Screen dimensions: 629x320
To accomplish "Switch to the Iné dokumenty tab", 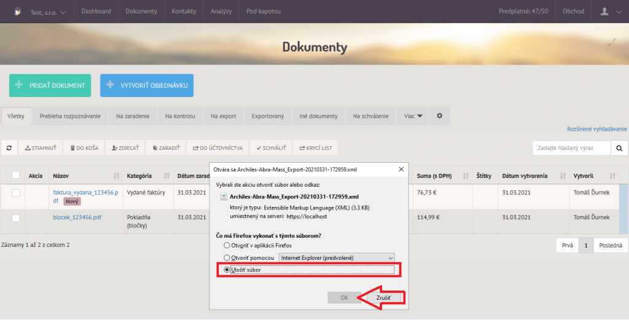I will (319, 116).
